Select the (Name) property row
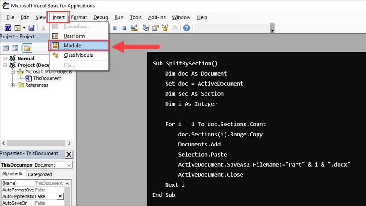 (32, 183)
